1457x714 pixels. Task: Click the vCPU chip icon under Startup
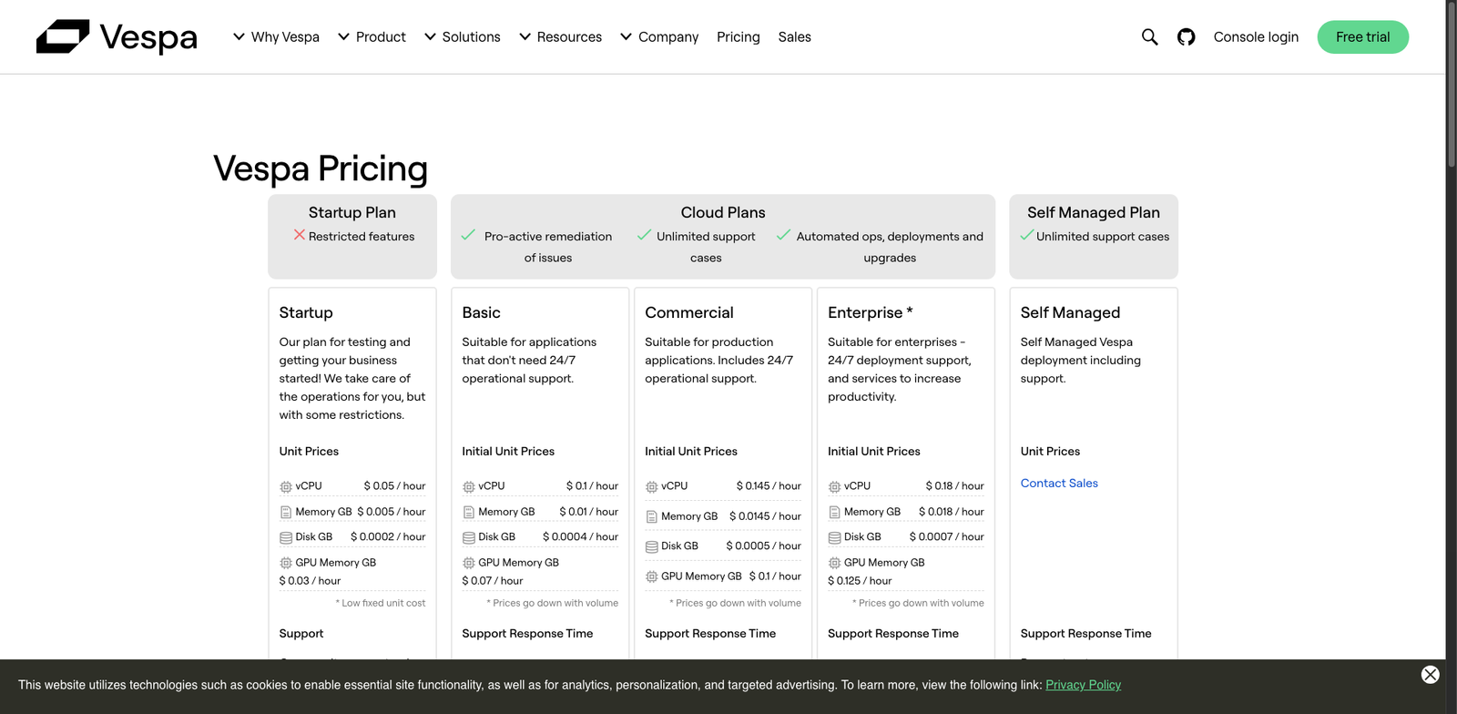coord(286,487)
